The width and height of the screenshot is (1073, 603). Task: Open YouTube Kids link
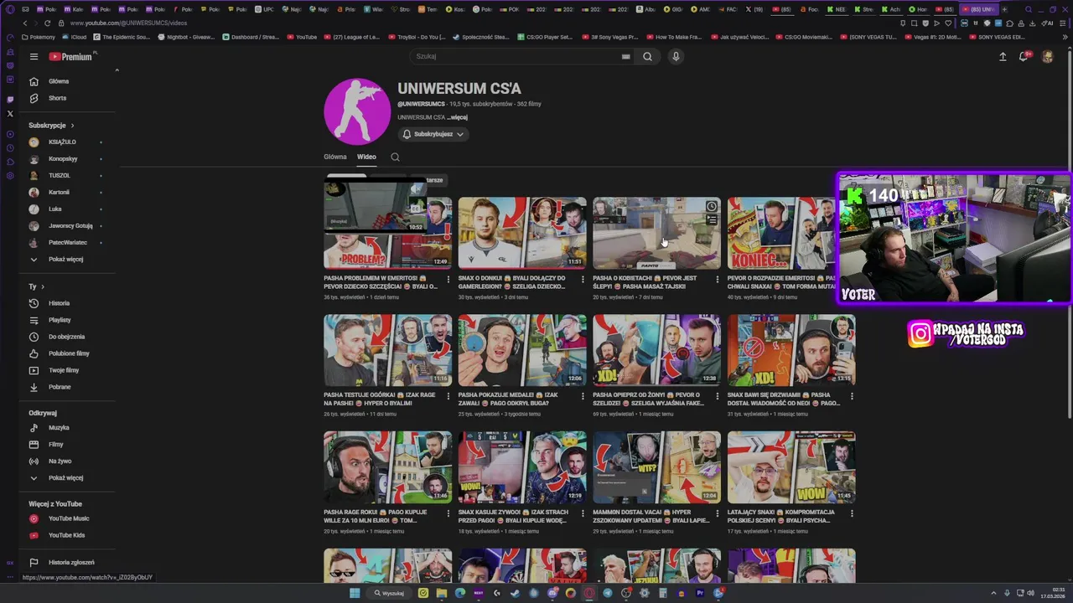66,535
